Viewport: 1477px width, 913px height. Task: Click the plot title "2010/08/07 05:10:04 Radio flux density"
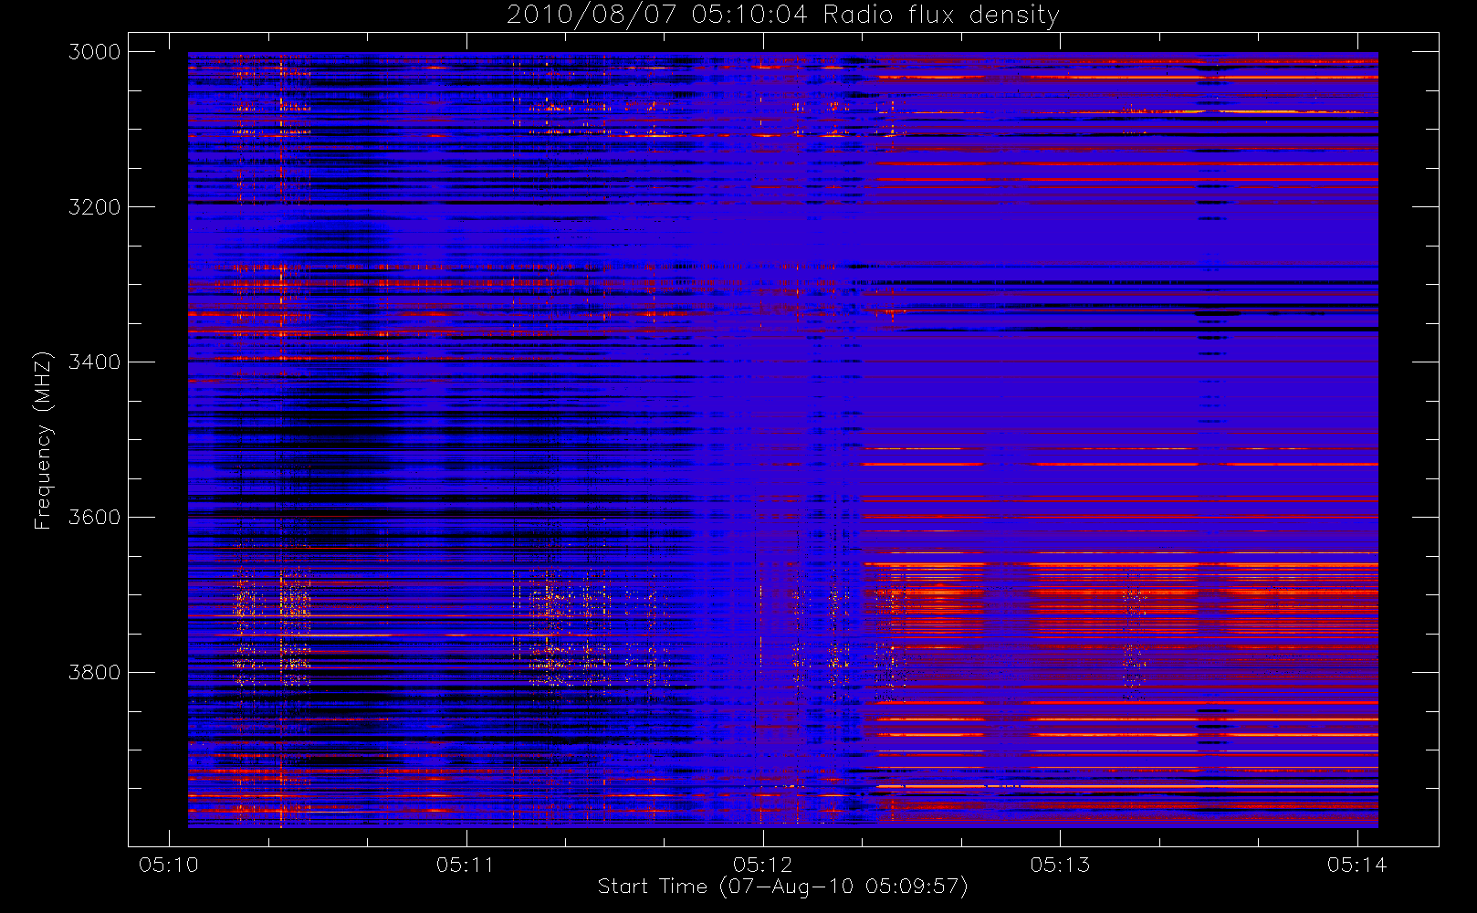(783, 16)
